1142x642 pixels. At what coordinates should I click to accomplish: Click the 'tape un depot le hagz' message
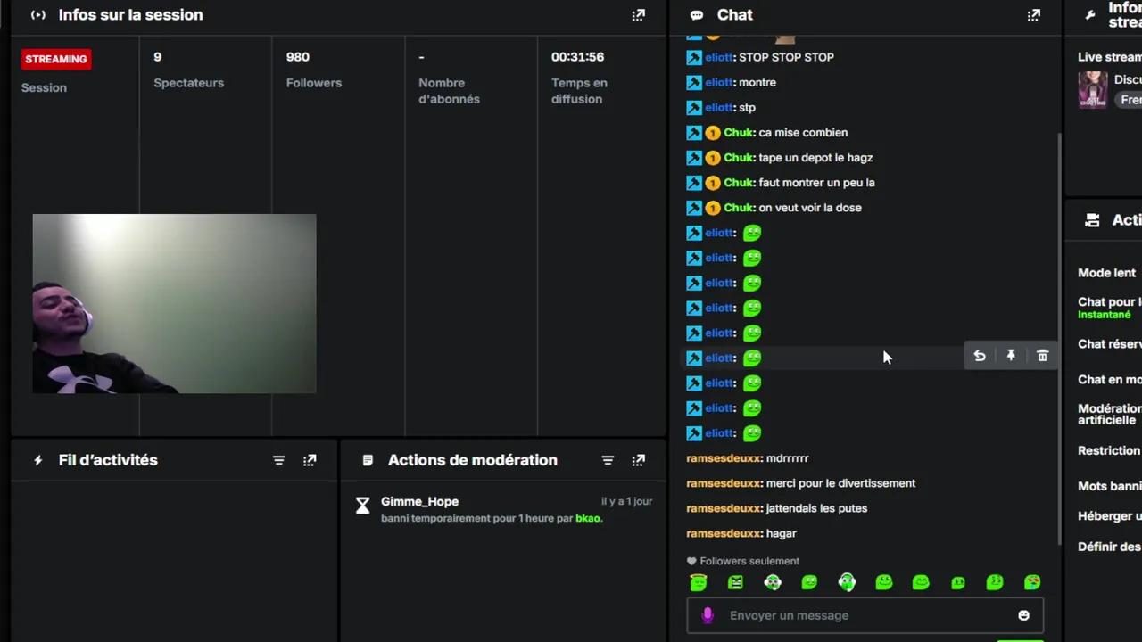[x=815, y=158]
